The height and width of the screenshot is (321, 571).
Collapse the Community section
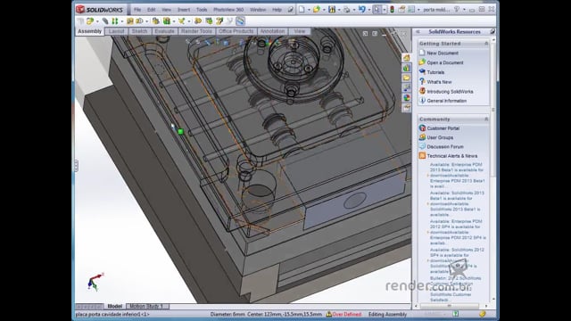486,119
